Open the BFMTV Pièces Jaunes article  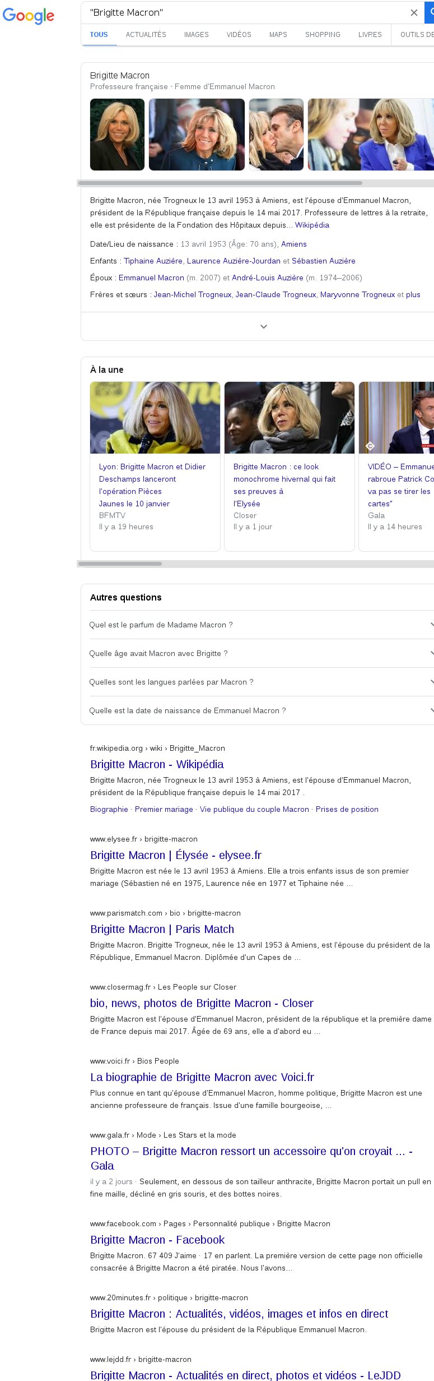152,485
